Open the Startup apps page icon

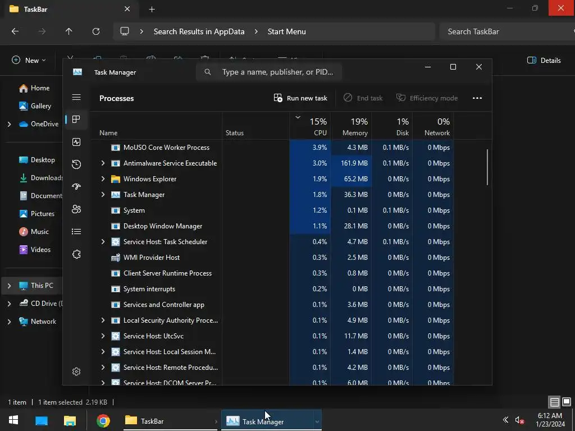click(76, 186)
